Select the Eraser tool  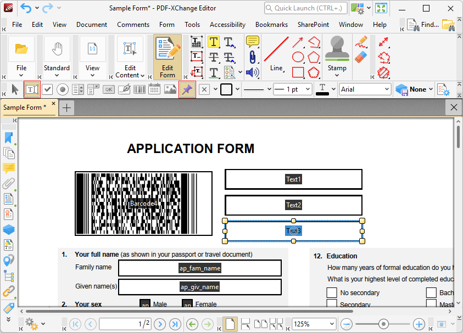(361, 57)
